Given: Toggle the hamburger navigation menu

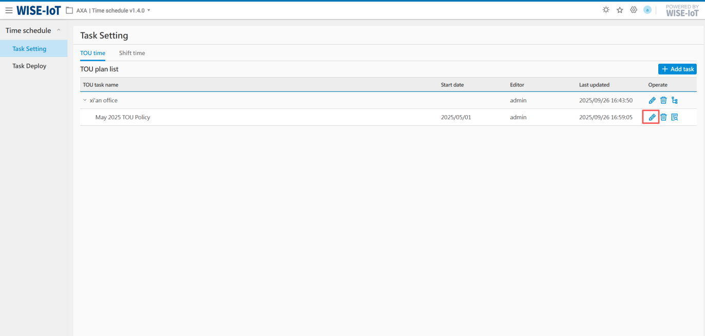Looking at the screenshot, I should point(9,10).
